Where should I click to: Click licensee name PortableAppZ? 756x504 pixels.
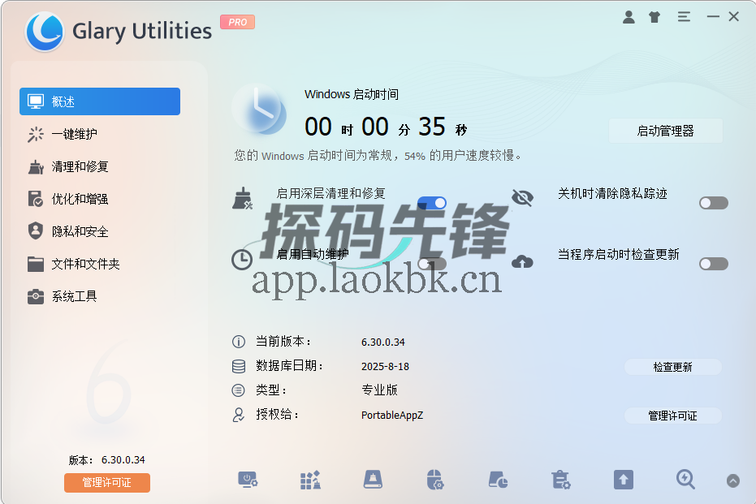tap(392, 415)
